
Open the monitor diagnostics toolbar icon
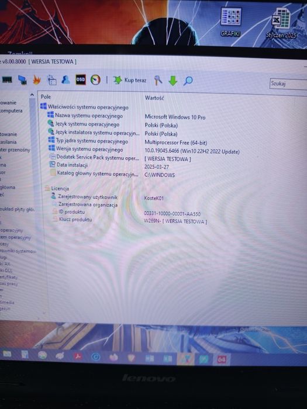(x=22, y=80)
